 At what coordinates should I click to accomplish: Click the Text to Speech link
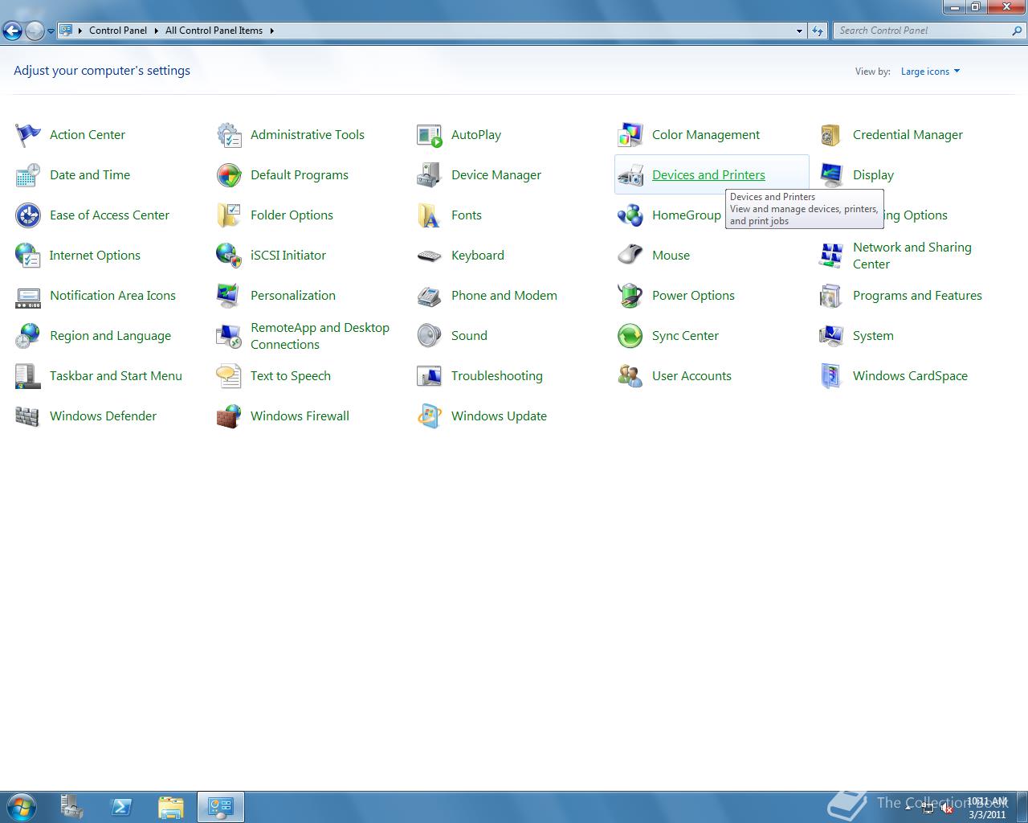pos(291,376)
